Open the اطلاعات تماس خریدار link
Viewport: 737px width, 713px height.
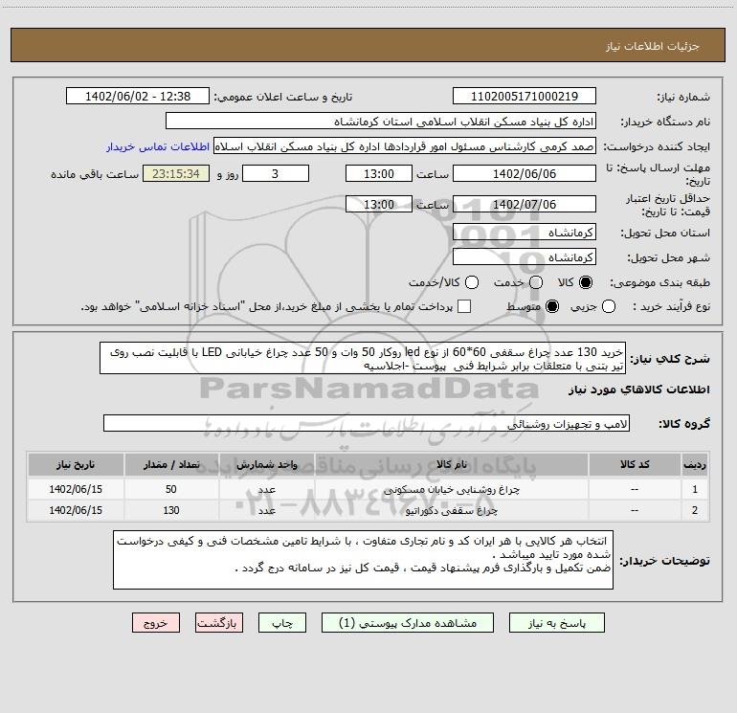tap(158, 146)
